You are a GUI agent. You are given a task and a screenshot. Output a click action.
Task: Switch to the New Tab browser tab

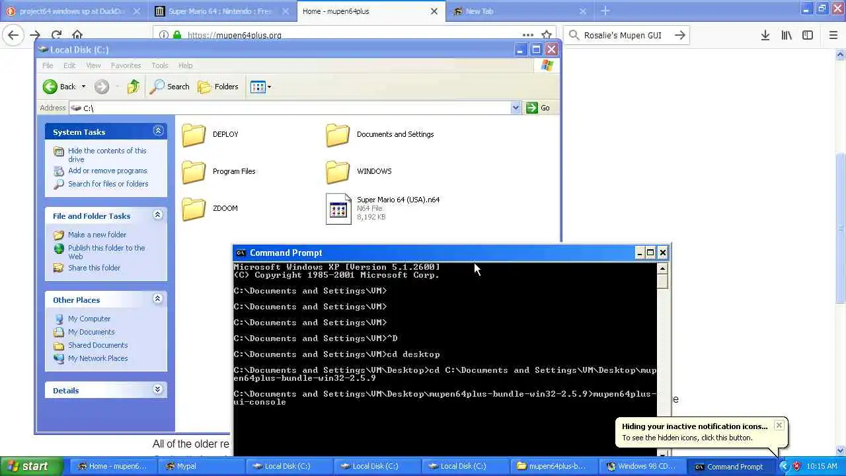click(519, 11)
